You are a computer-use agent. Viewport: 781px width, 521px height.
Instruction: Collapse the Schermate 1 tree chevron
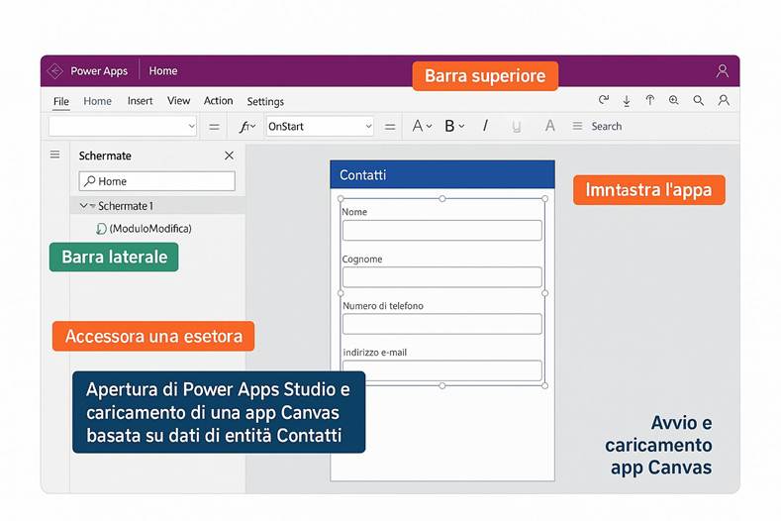pos(84,205)
